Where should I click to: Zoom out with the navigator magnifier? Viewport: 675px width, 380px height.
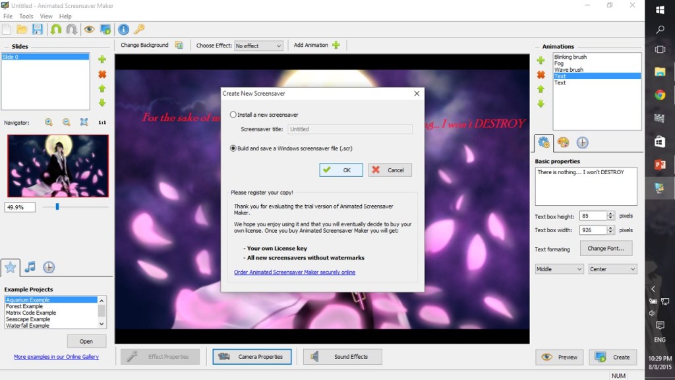point(67,122)
